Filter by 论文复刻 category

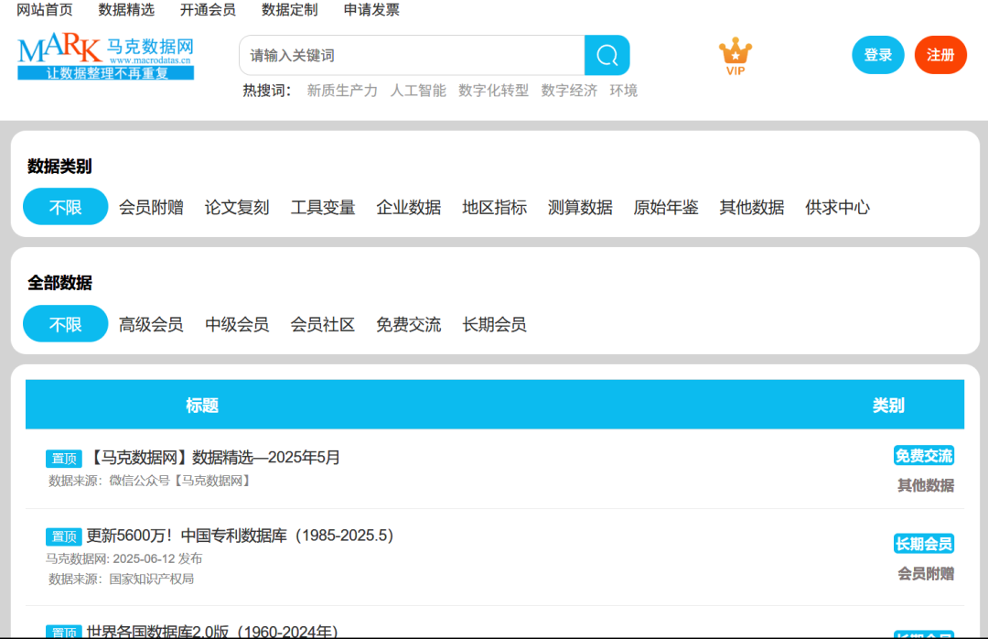pos(237,207)
